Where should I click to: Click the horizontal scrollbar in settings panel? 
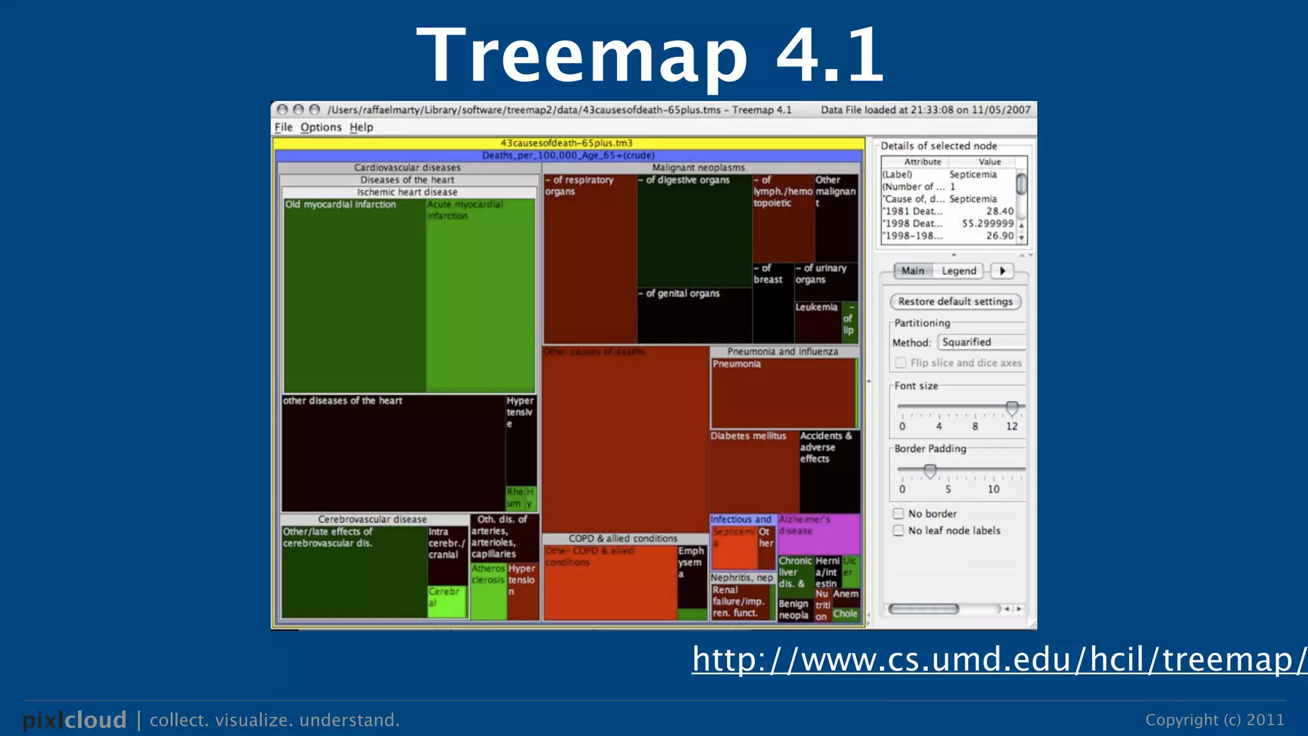click(924, 609)
